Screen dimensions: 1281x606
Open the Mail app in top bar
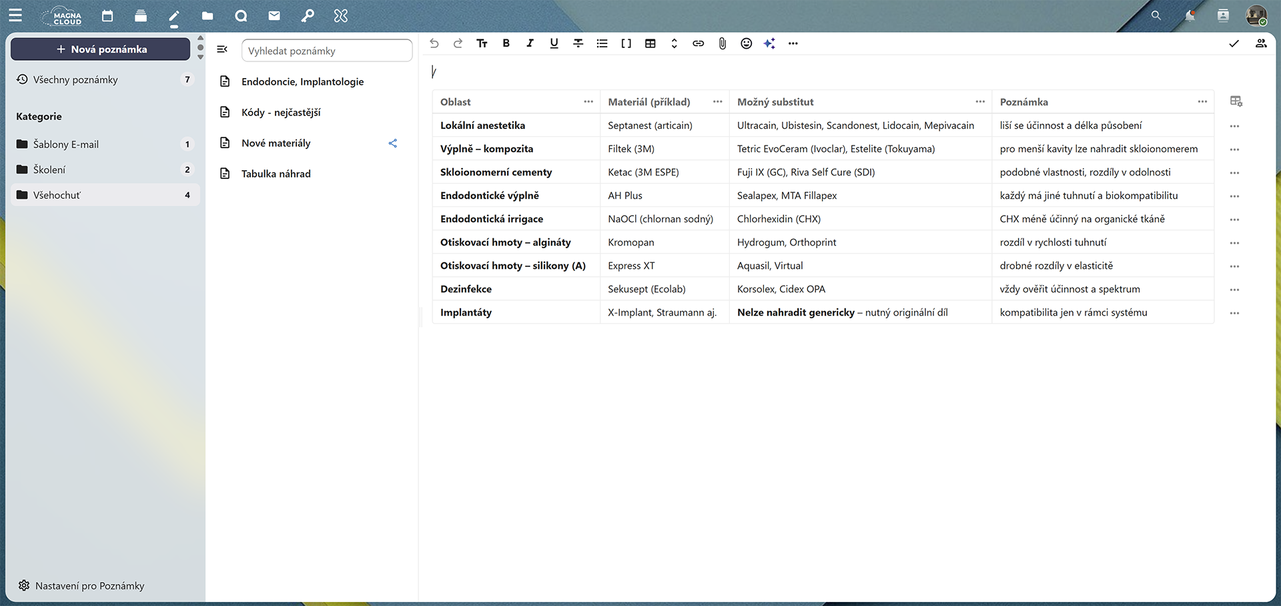[x=274, y=16]
